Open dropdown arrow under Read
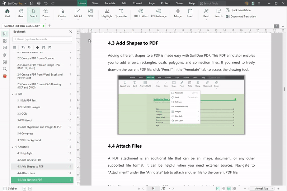 (206, 20)
